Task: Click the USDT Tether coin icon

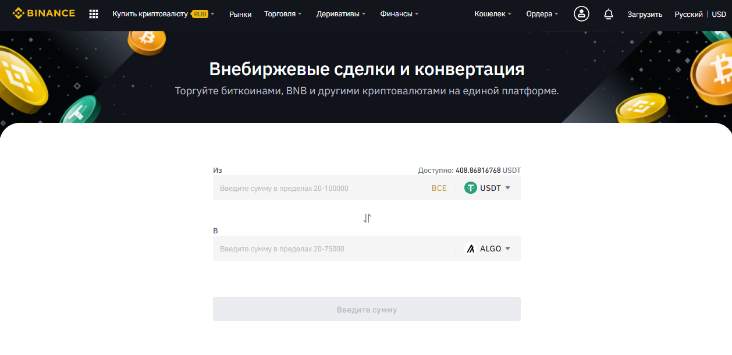Action: click(x=471, y=188)
